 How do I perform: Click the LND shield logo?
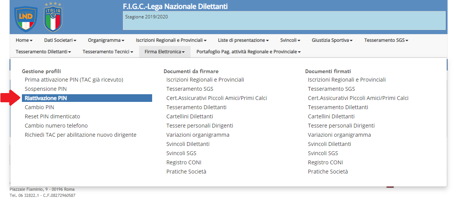click(x=26, y=19)
